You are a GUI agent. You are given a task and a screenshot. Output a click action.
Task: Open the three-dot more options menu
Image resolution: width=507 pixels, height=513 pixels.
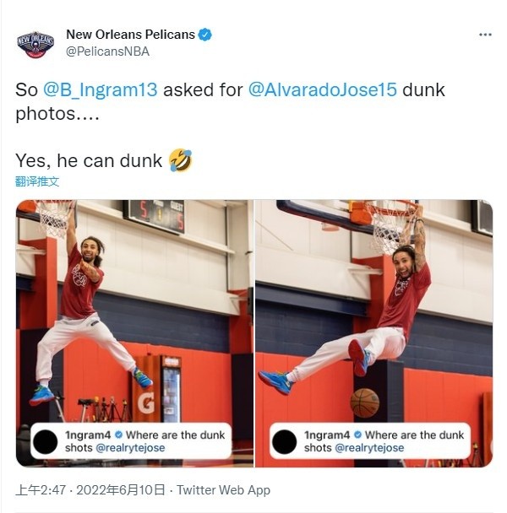(x=485, y=35)
